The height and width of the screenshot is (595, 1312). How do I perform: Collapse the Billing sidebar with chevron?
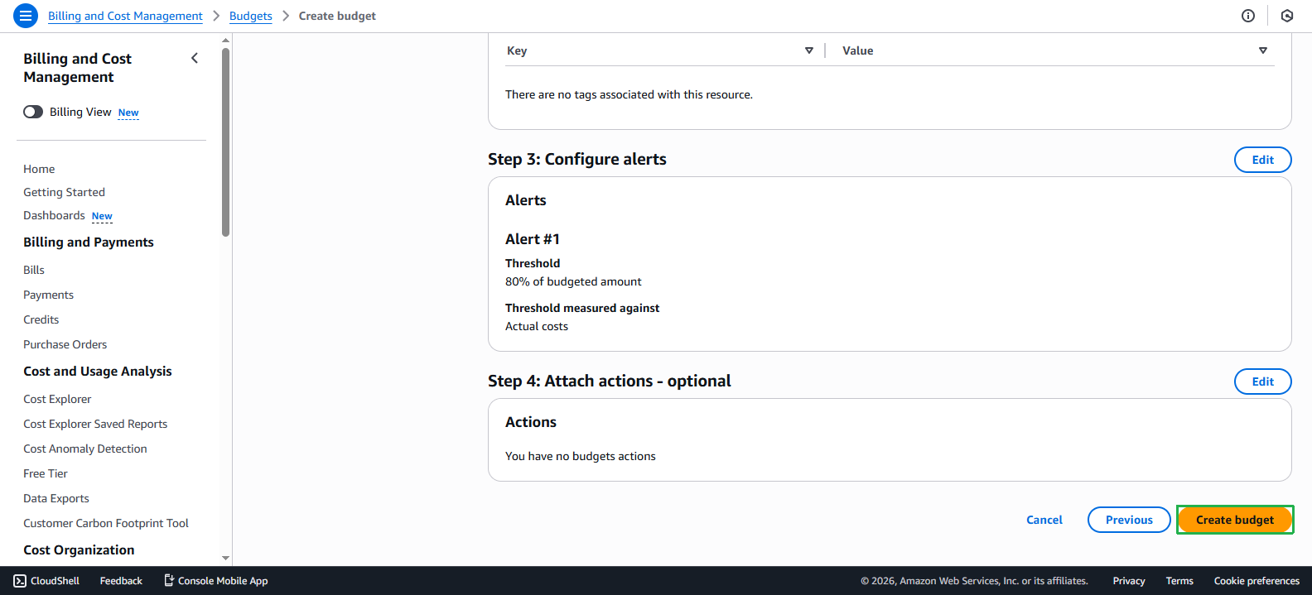click(x=195, y=58)
